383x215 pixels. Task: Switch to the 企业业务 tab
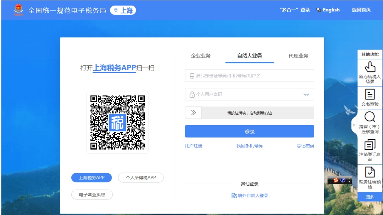(x=200, y=56)
